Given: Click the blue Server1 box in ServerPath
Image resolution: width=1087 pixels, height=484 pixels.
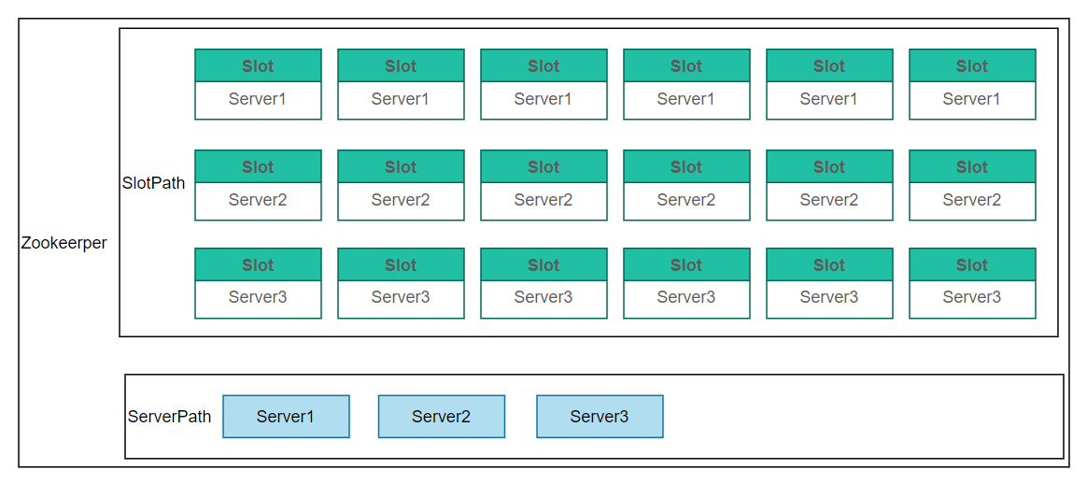Looking at the screenshot, I should 286,417.
